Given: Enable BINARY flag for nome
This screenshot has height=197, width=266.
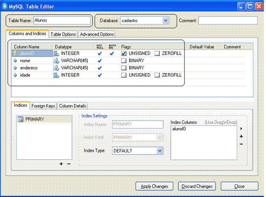Looking at the screenshot, I should pyautogui.click(x=124, y=60).
